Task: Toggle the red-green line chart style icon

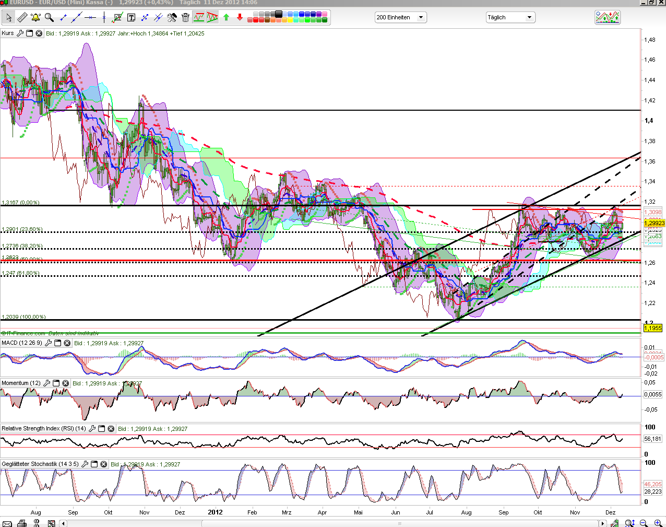Action: click(x=198, y=17)
